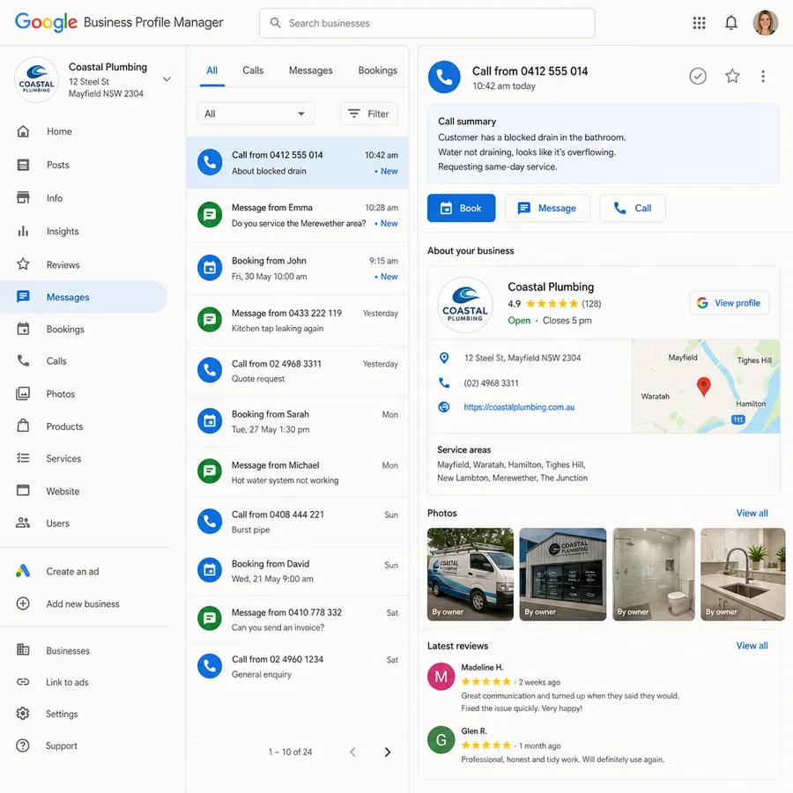Image resolution: width=793 pixels, height=793 pixels.
Task: Open the Filter button
Action: [368, 114]
